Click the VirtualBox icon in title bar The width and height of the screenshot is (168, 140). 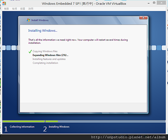(4, 4)
